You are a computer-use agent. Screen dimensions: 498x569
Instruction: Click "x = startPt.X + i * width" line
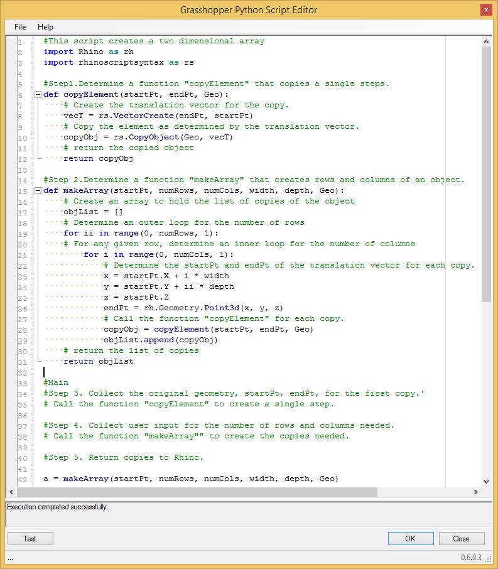coord(166,276)
